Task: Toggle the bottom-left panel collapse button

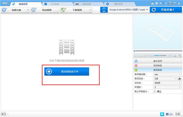Action: [x=3, y=114]
